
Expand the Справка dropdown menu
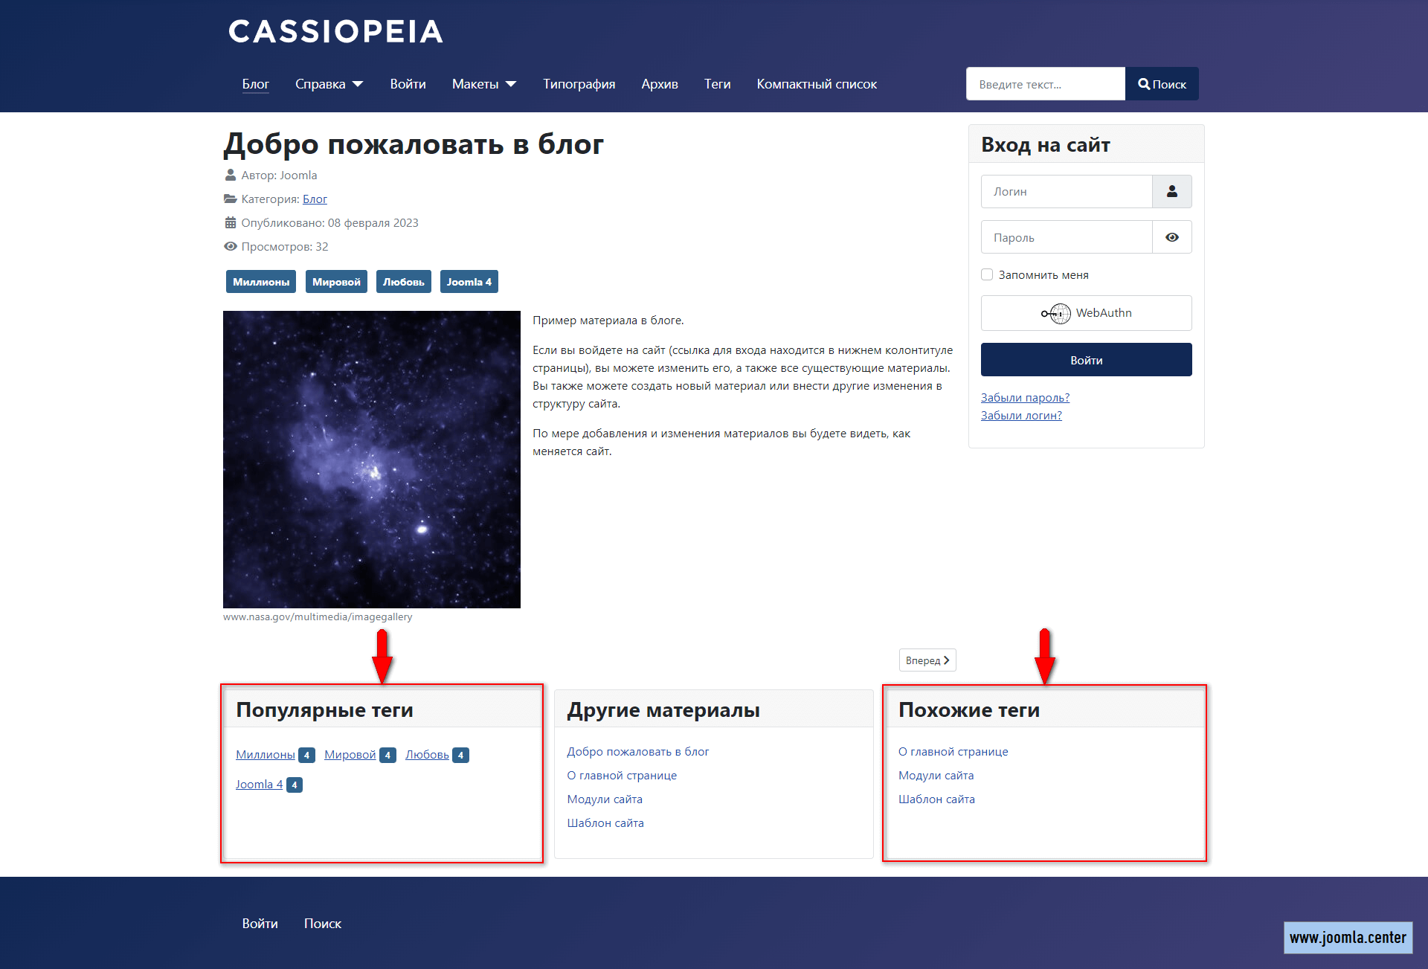[x=329, y=85]
